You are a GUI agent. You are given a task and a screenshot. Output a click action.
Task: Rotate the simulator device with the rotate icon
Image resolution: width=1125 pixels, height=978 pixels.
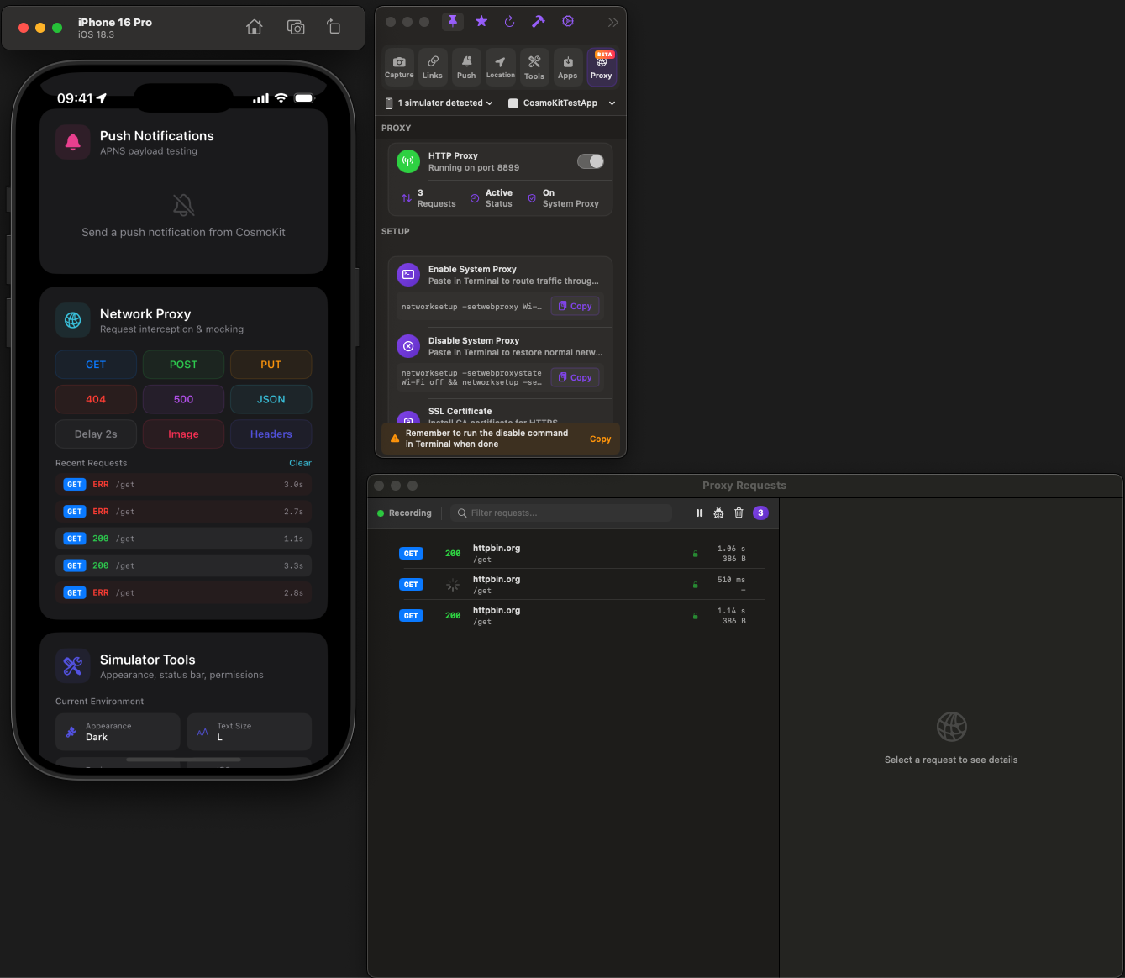(334, 27)
